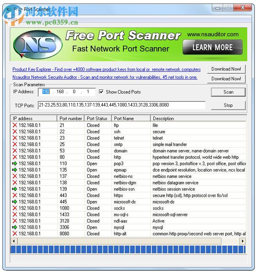The width and height of the screenshot is (257, 273).
Task: Select the 'telnet' port name cell
Action: [119, 138]
